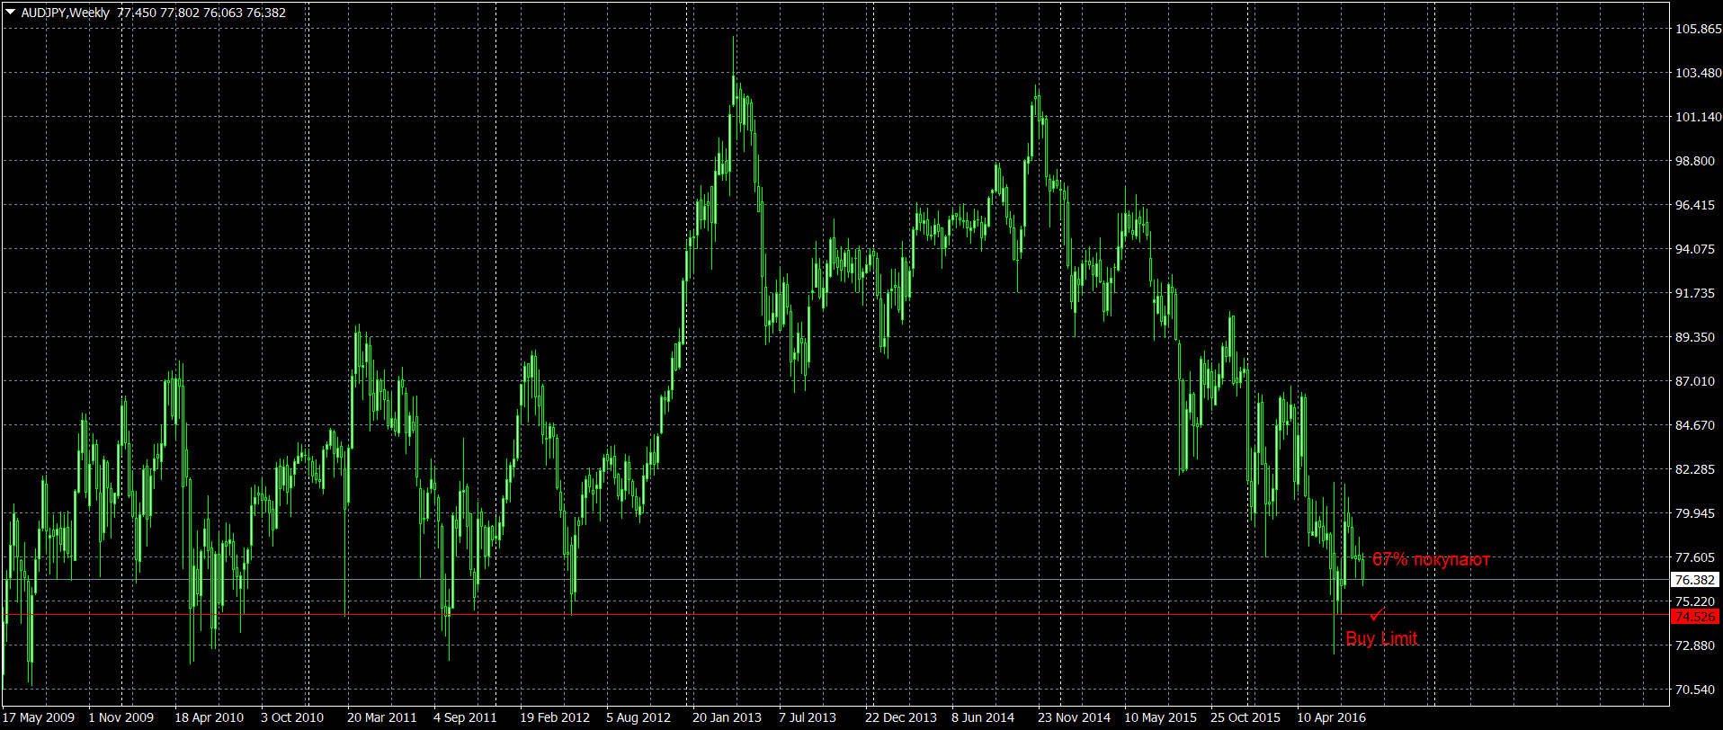Image resolution: width=1723 pixels, height=730 pixels.
Task: Pick the 101.140 price scale label
Action: pos(1698,117)
